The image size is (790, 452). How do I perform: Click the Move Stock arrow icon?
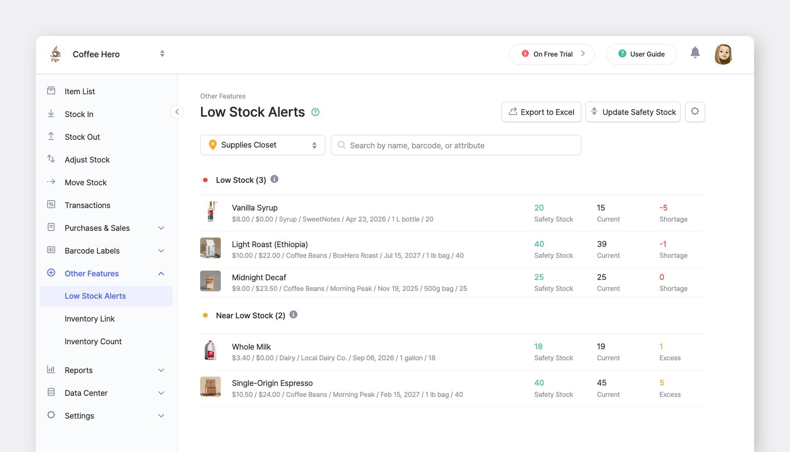pos(51,182)
